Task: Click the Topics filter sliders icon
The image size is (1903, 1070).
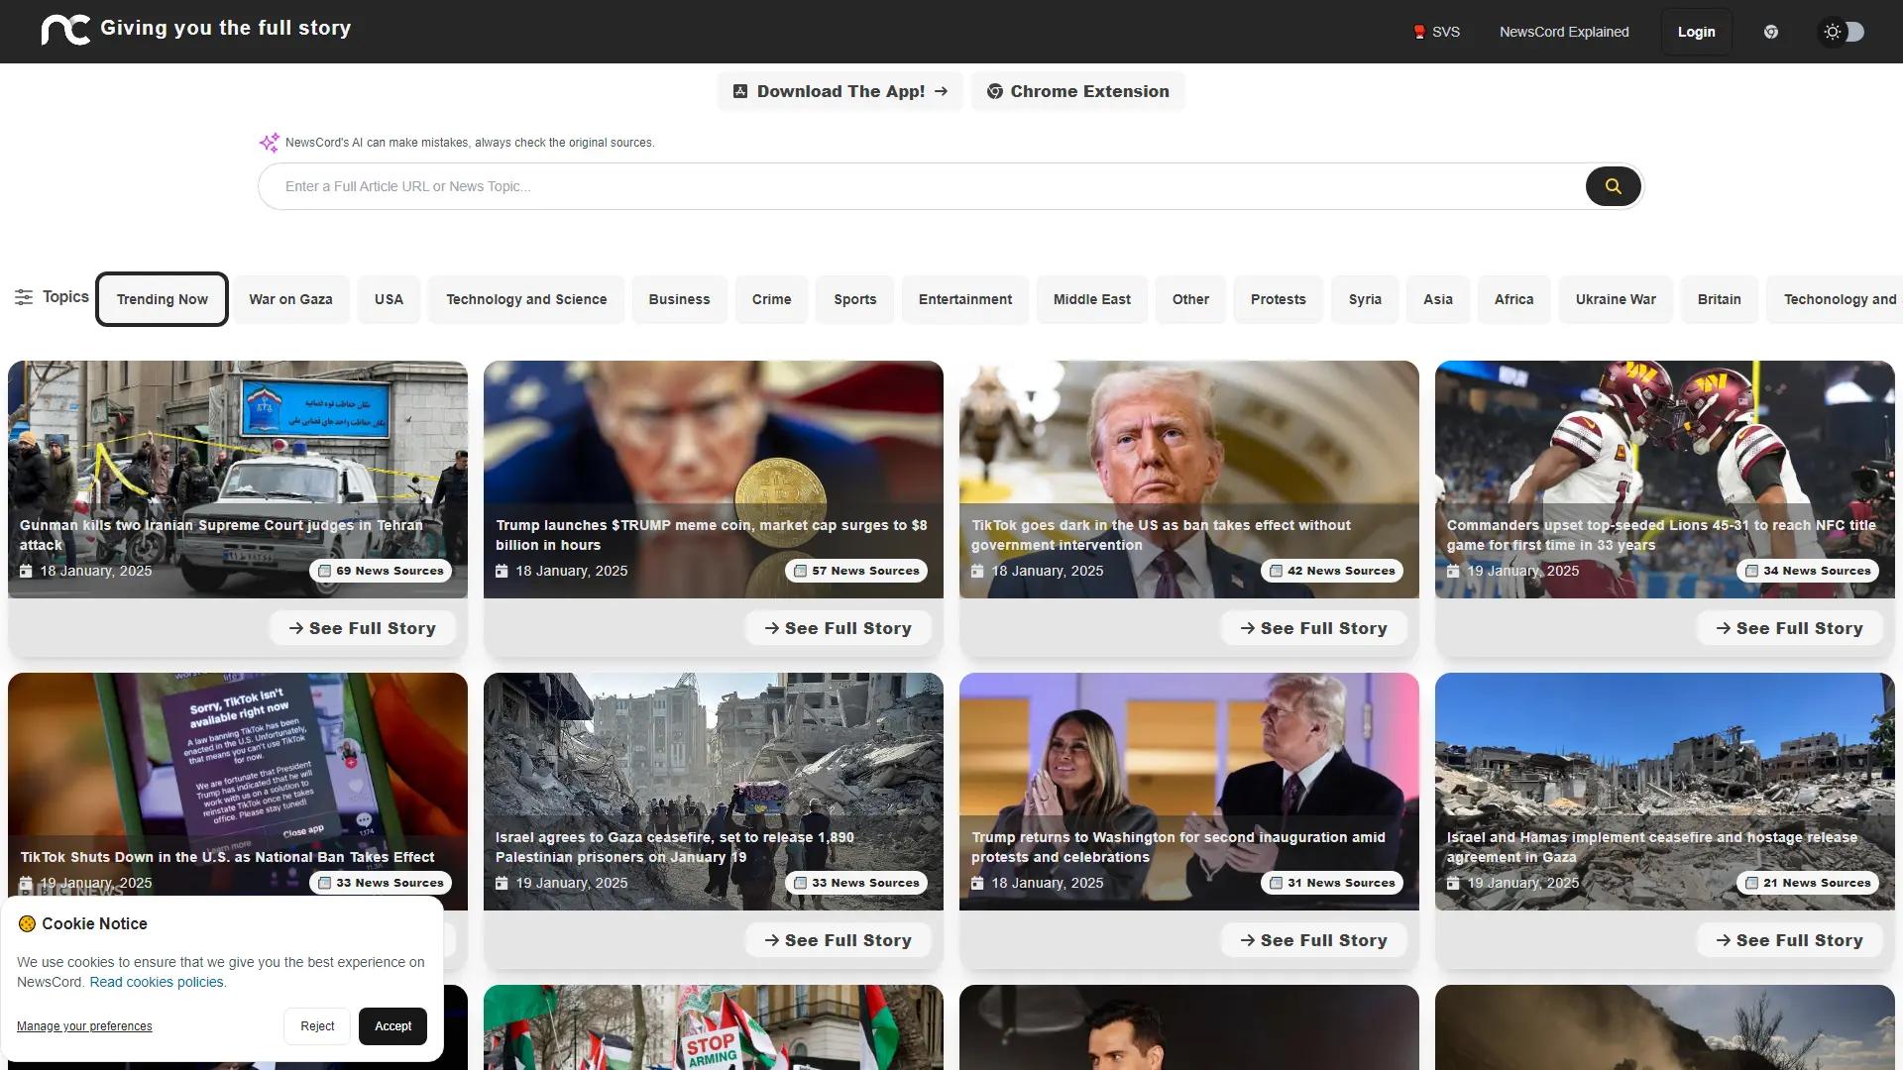Action: [25, 296]
